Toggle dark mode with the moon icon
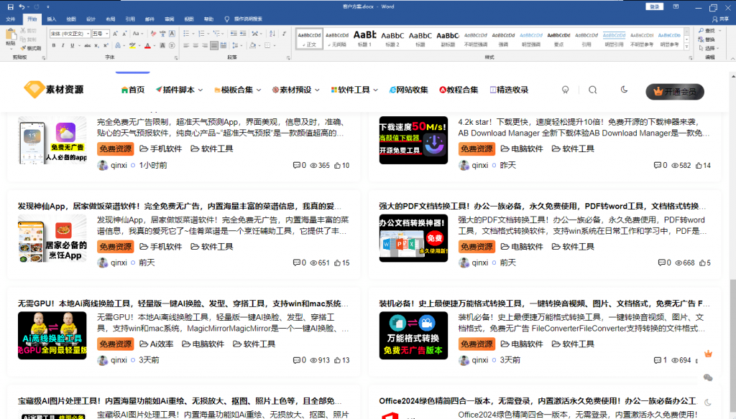This screenshot has height=419, width=736. [624, 90]
